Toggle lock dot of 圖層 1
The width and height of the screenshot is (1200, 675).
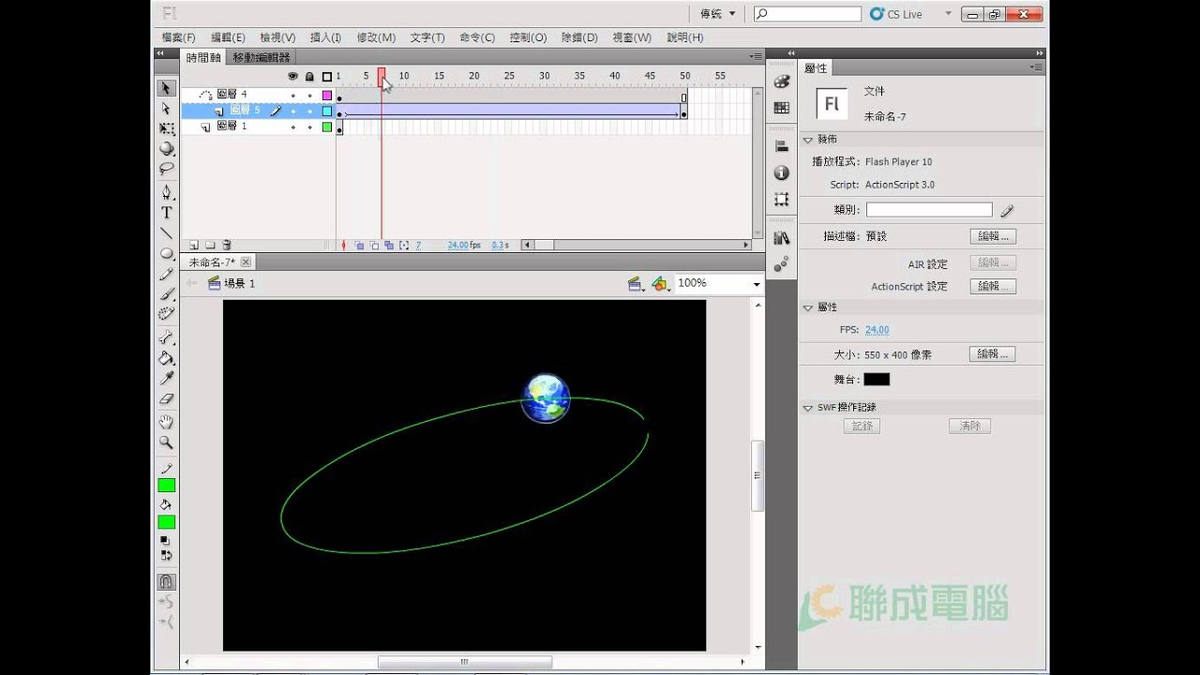[309, 127]
